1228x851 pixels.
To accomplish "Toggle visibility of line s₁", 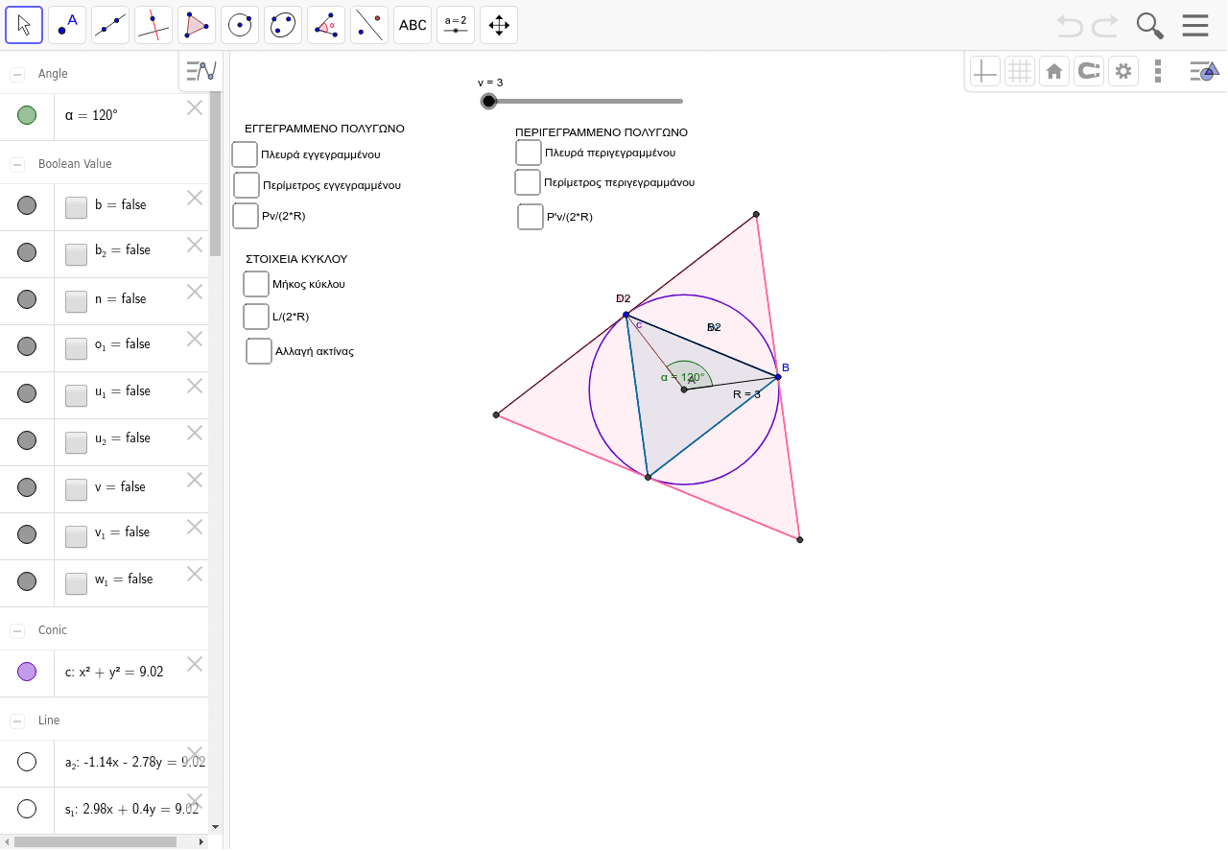I will tap(27, 809).
